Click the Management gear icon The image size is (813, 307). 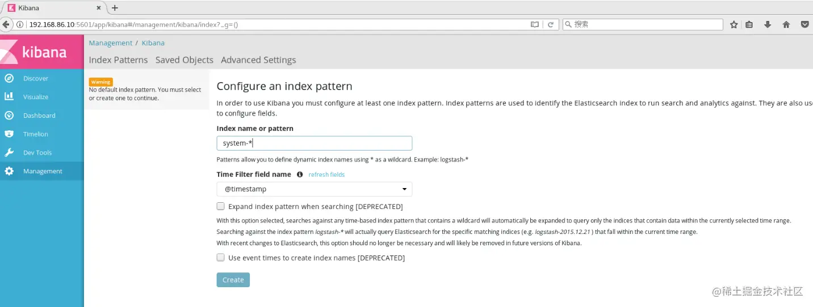[x=9, y=171]
